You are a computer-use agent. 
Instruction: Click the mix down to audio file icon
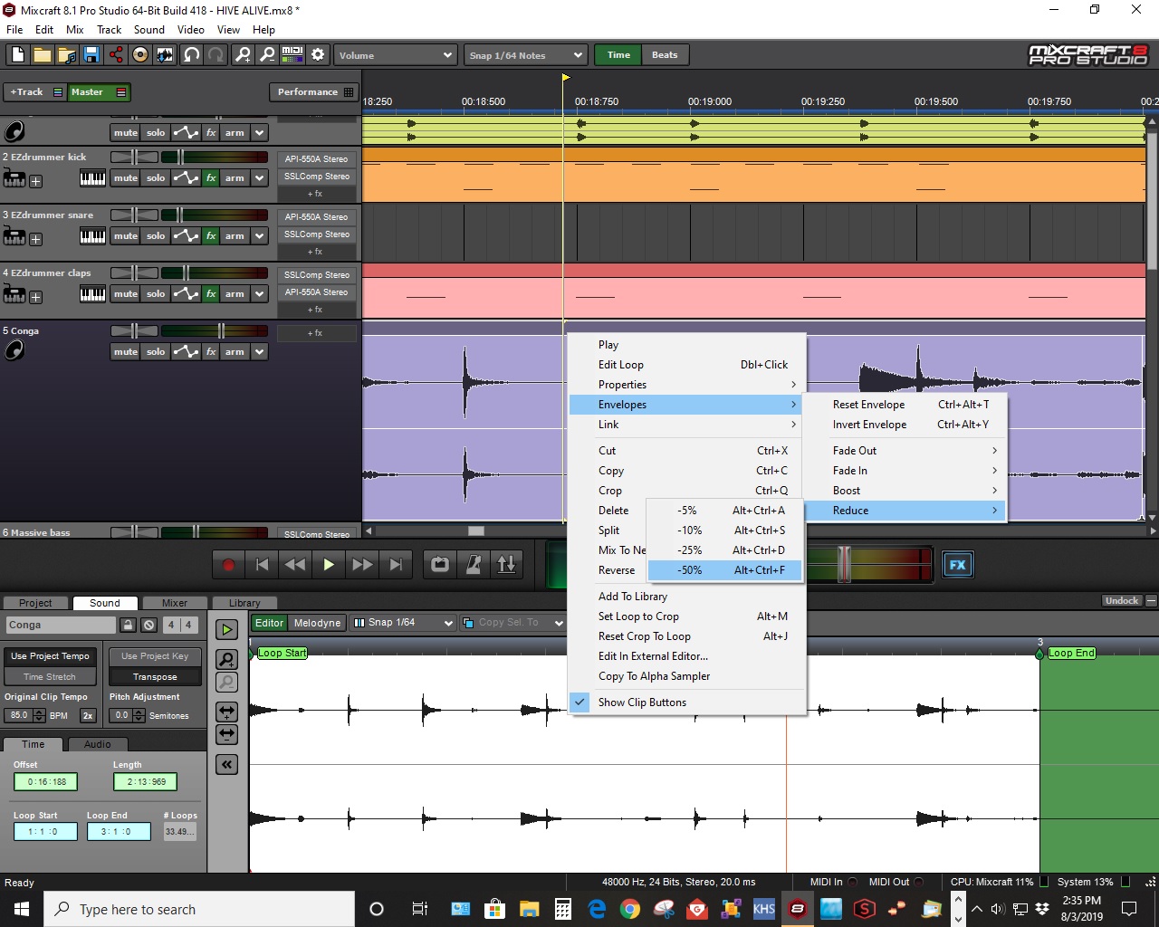coord(164,55)
